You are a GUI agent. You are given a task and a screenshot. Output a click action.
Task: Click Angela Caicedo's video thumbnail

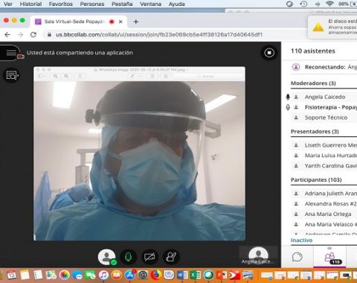pyautogui.click(x=258, y=255)
